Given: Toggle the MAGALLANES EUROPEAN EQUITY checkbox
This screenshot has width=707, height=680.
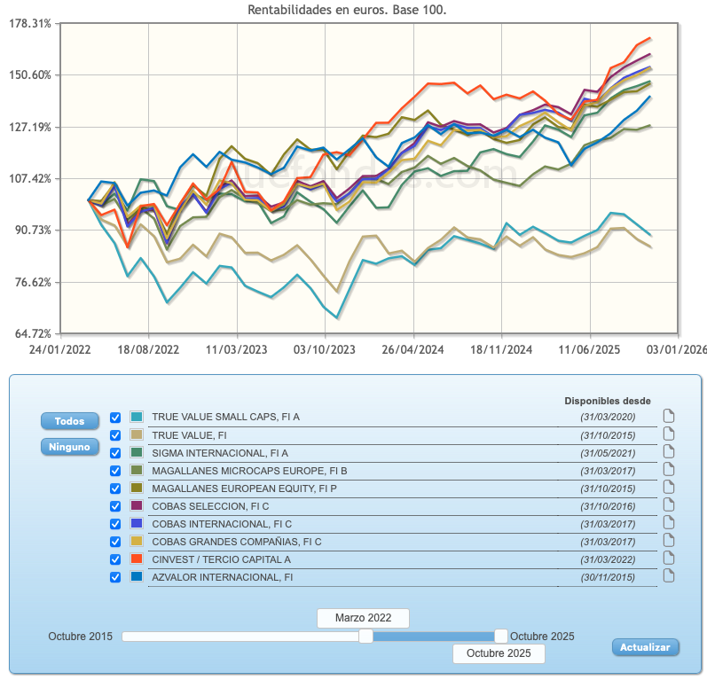Looking at the screenshot, I should click(114, 489).
